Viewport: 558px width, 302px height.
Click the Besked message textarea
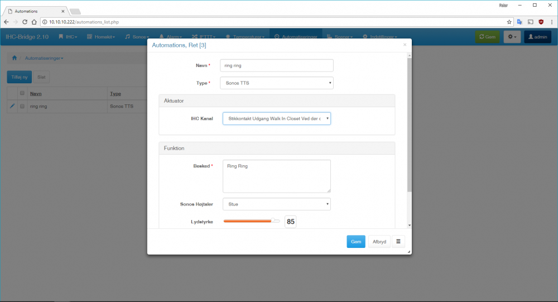(277, 176)
